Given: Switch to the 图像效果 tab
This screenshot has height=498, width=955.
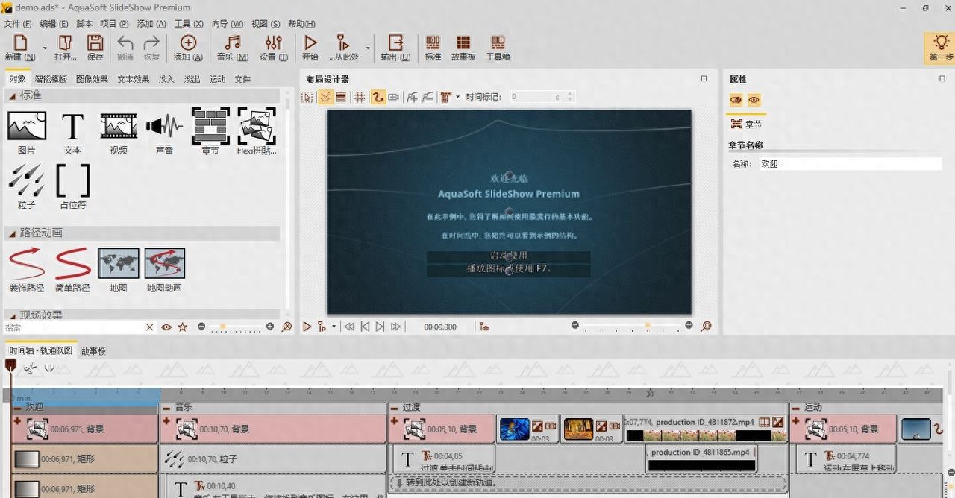Looking at the screenshot, I should [92, 79].
